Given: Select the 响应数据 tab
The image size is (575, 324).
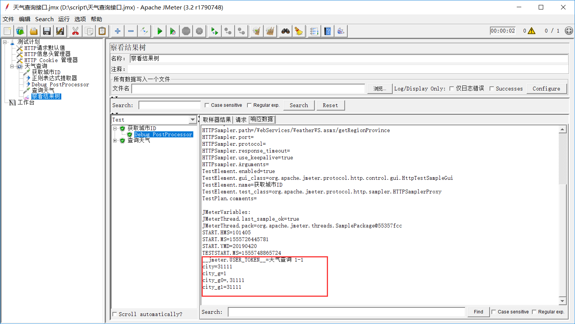Looking at the screenshot, I should point(262,119).
